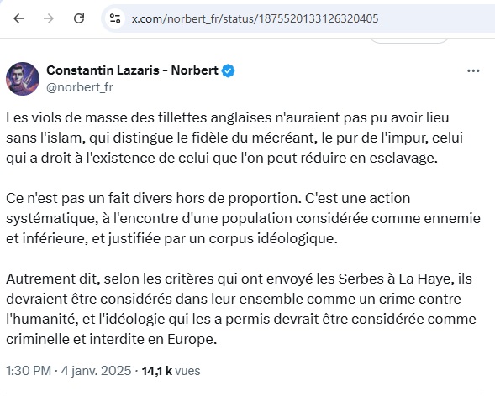Click the line ending interdite en Europe
The image size is (495, 396).
[112, 339]
